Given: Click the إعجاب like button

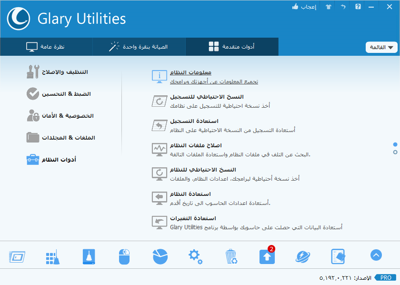Looking at the screenshot, I should (x=304, y=7).
